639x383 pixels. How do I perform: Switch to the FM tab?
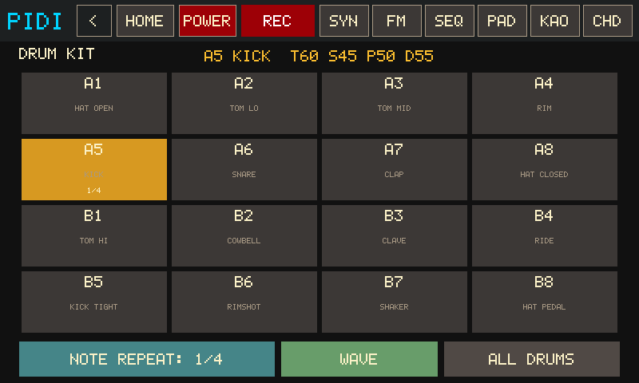[396, 21]
